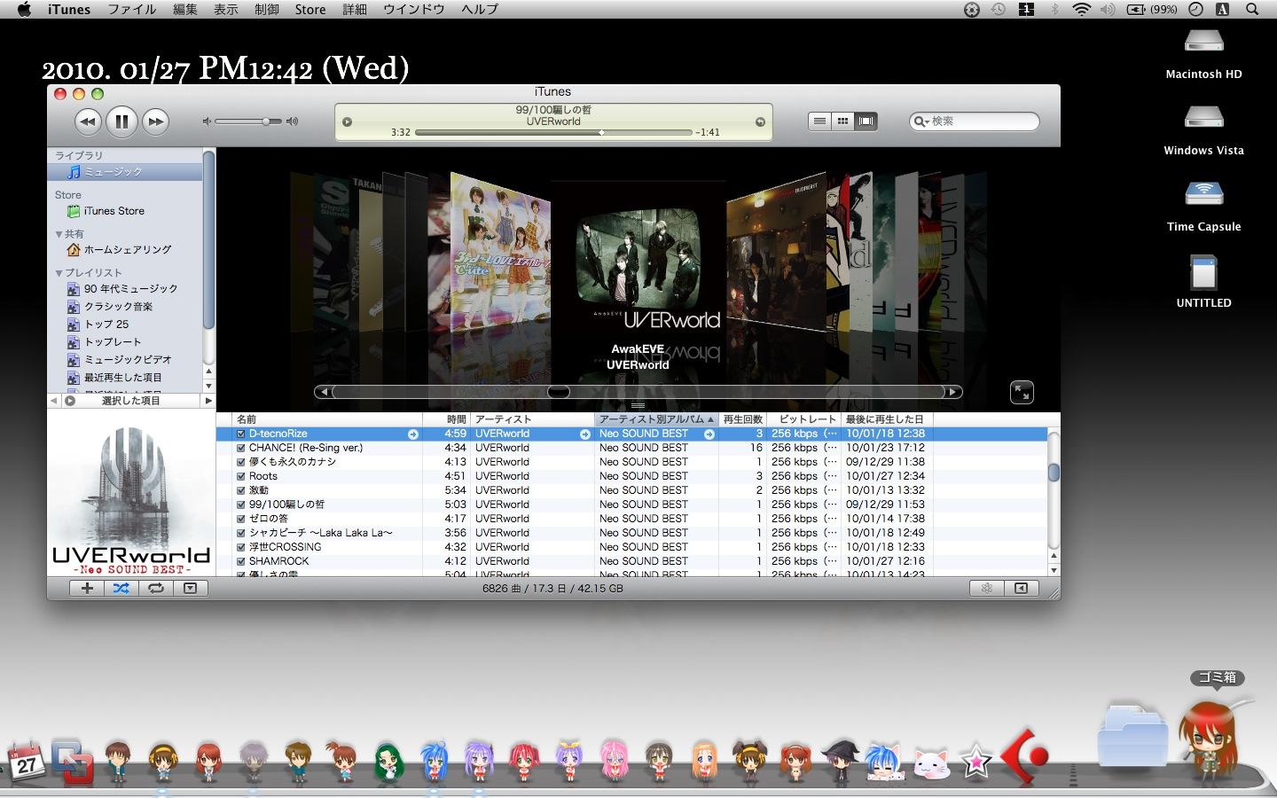This screenshot has height=798, width=1277.
Task: Open the 編集 menu
Action: click(x=185, y=10)
